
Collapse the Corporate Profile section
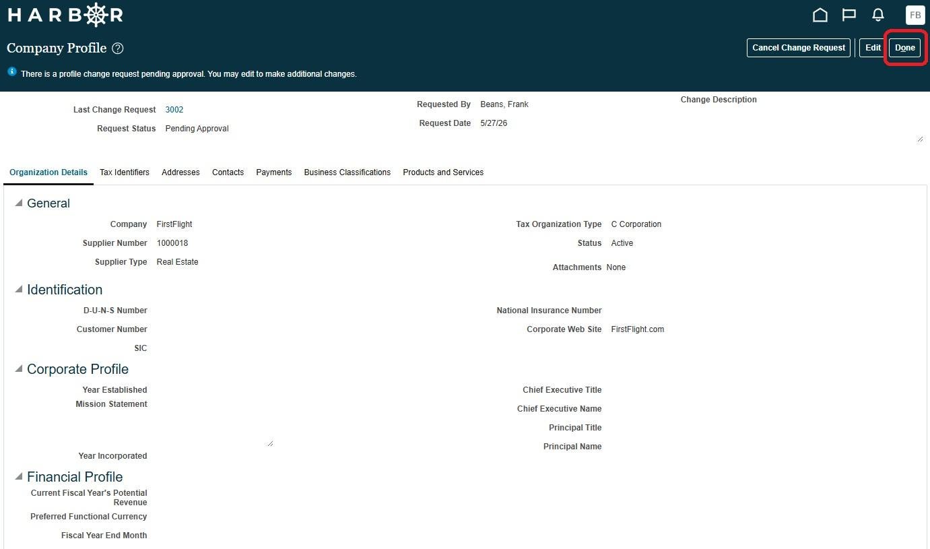pyautogui.click(x=19, y=368)
